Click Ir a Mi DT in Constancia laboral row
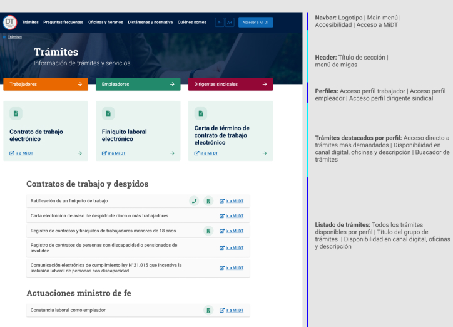 click(232, 311)
